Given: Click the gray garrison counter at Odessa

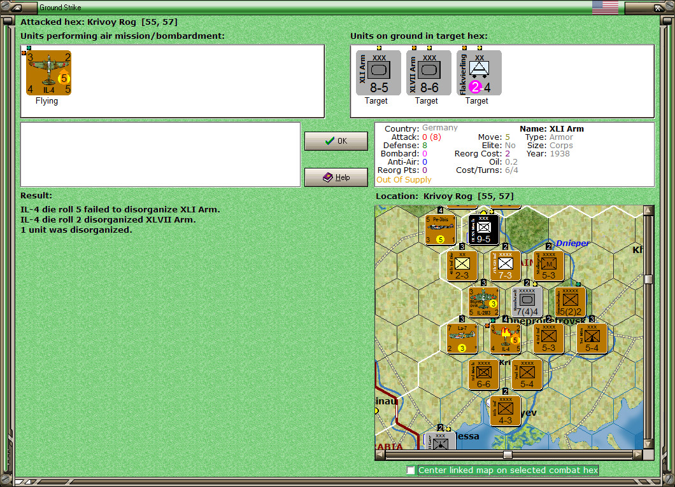Looking at the screenshot, I should (440, 441).
